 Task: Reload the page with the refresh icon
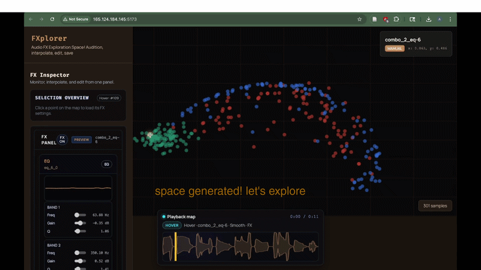[x=52, y=19]
